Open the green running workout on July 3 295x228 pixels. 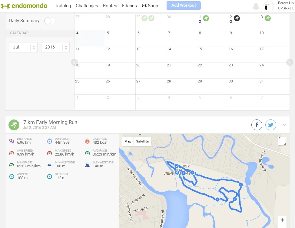pos(268,18)
